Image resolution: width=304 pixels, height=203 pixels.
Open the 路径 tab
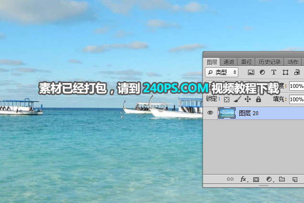(247, 62)
